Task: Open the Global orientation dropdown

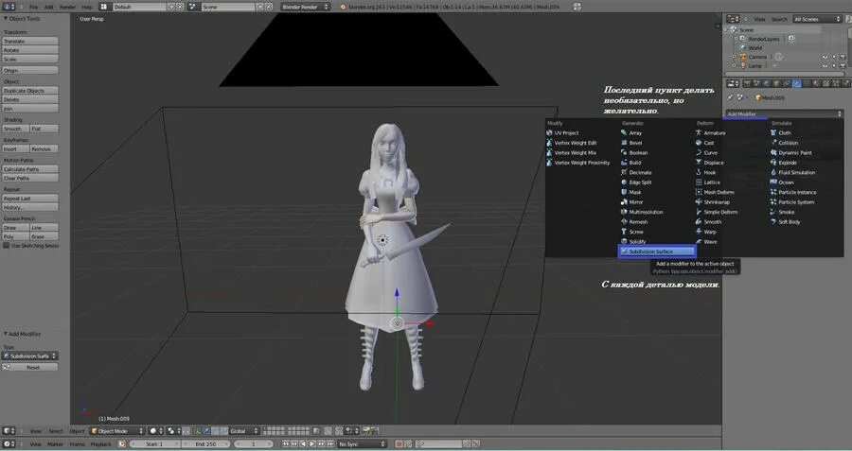Action: tap(244, 431)
